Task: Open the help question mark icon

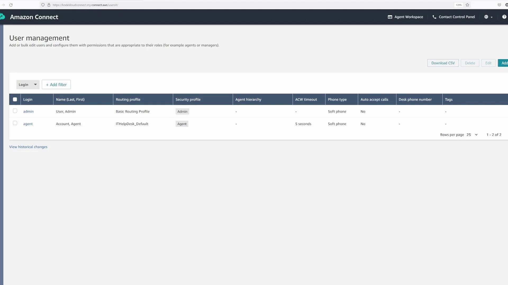Action: pyautogui.click(x=504, y=17)
